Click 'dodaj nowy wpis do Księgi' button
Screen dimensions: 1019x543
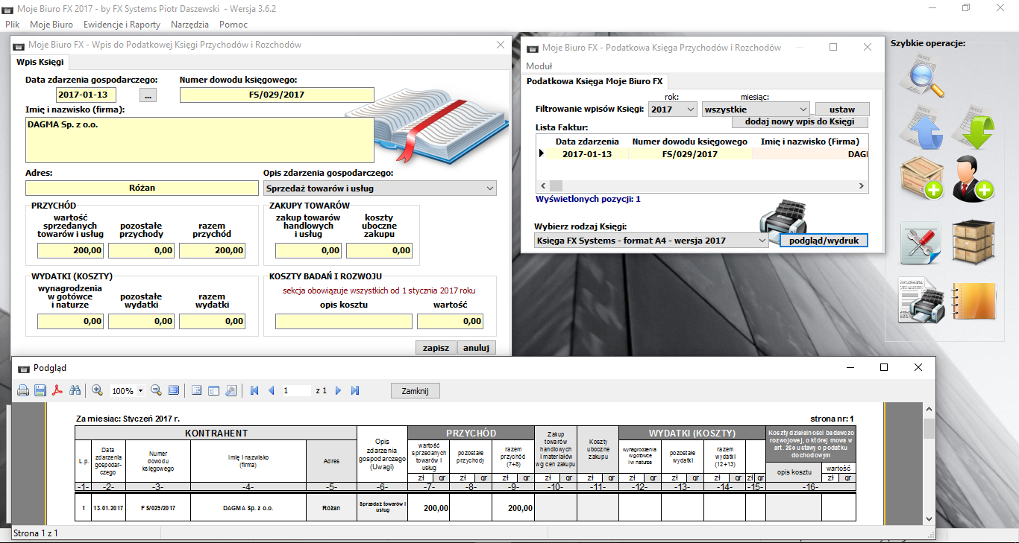pos(800,121)
